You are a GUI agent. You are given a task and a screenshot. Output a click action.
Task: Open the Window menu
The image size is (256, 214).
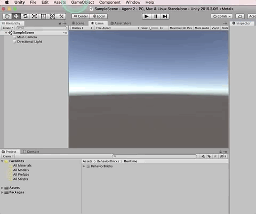pyautogui.click(x=133, y=2)
